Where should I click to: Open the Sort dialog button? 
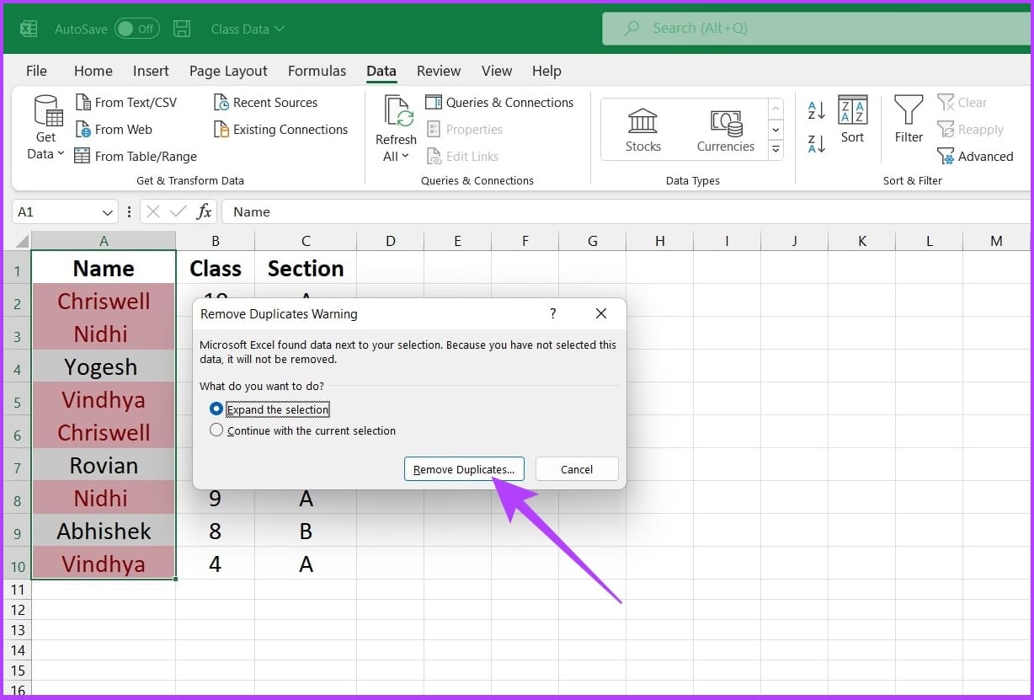click(853, 120)
